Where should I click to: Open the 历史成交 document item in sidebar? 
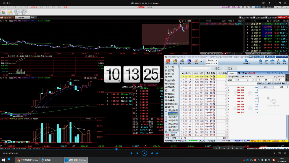pyautogui.click(x=171, y=120)
